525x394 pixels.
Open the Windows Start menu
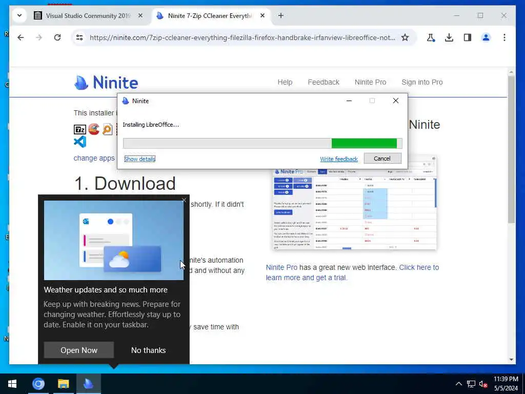(x=12, y=384)
